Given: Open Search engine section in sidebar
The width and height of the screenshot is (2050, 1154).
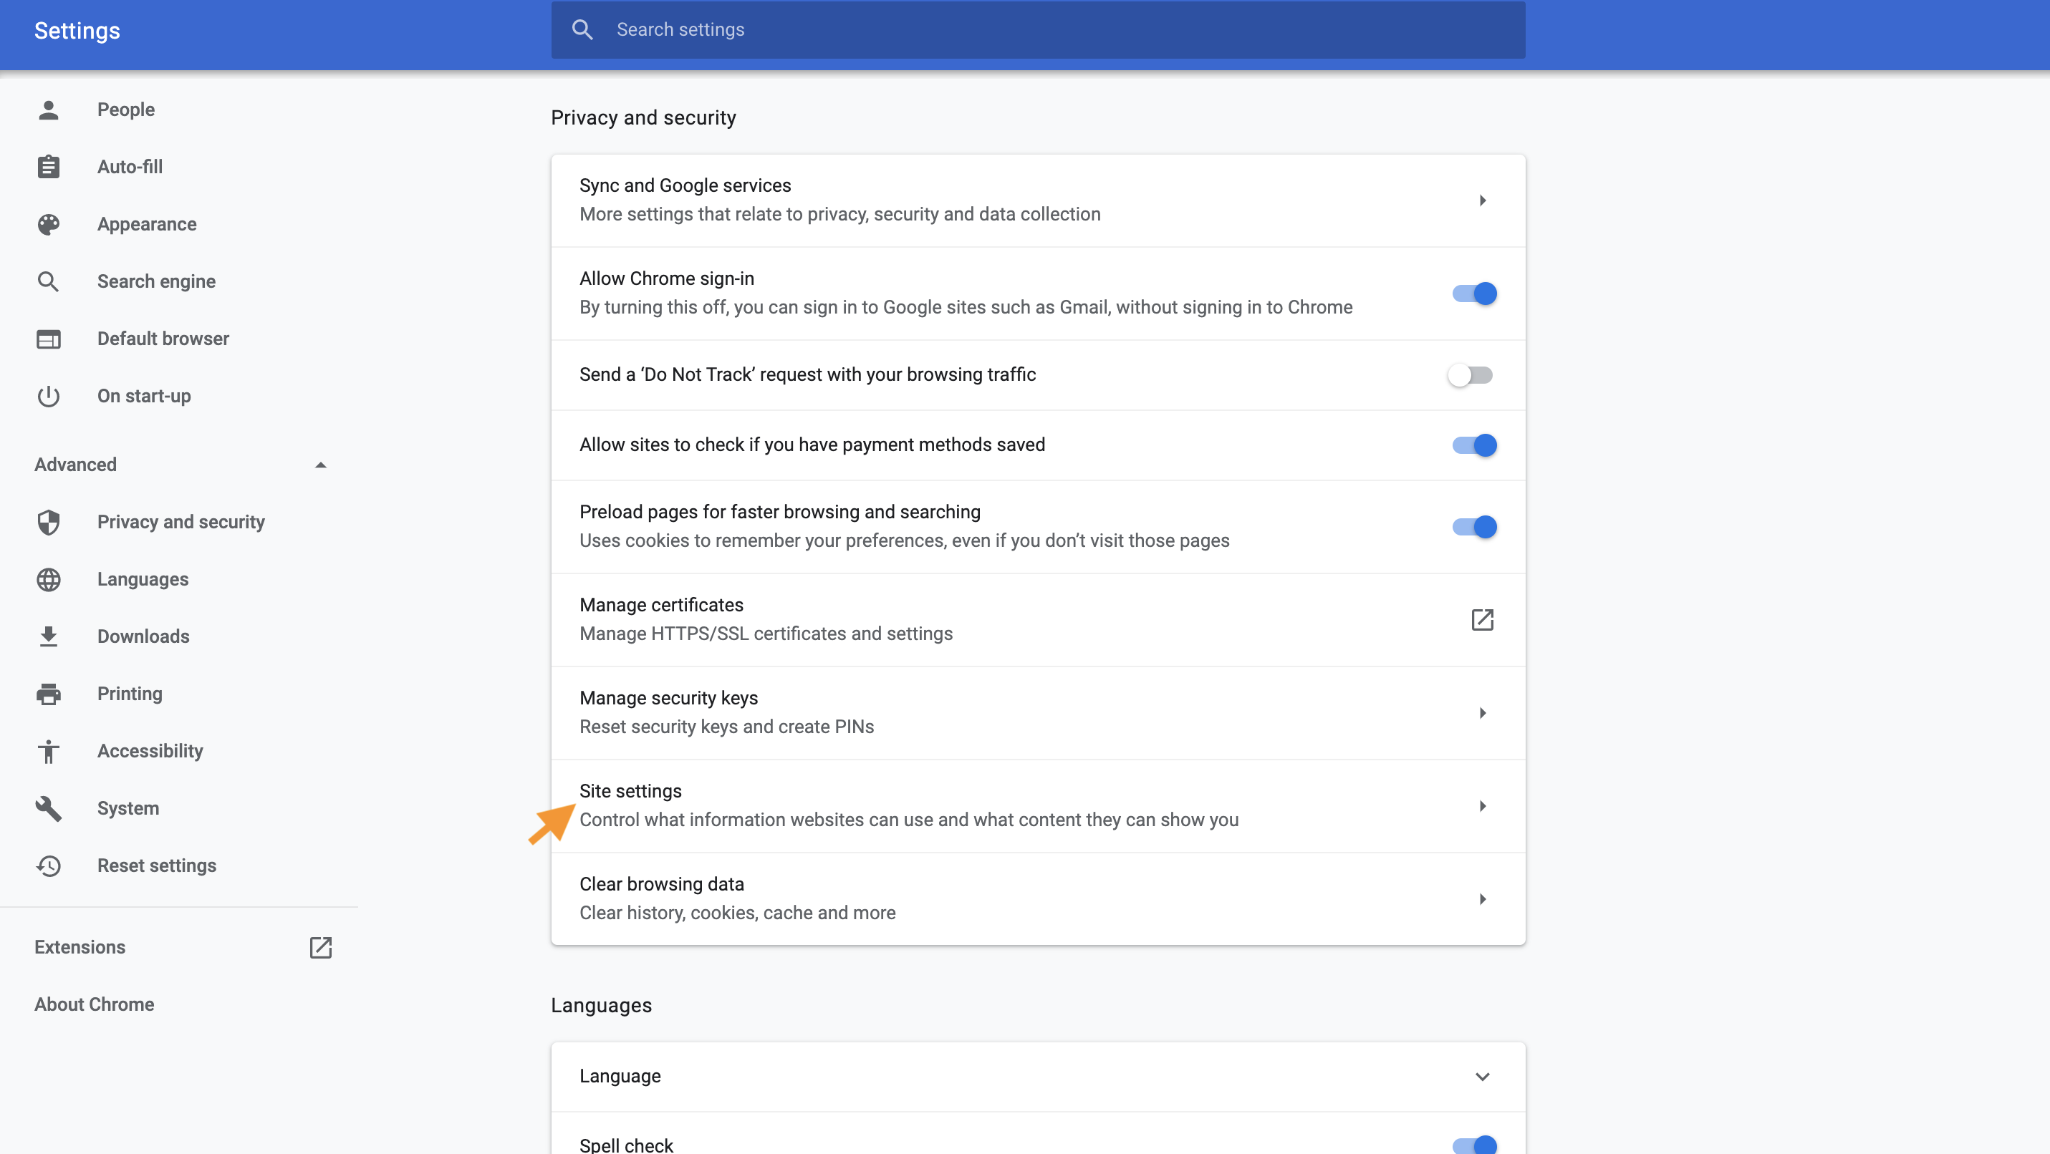Looking at the screenshot, I should coord(156,281).
